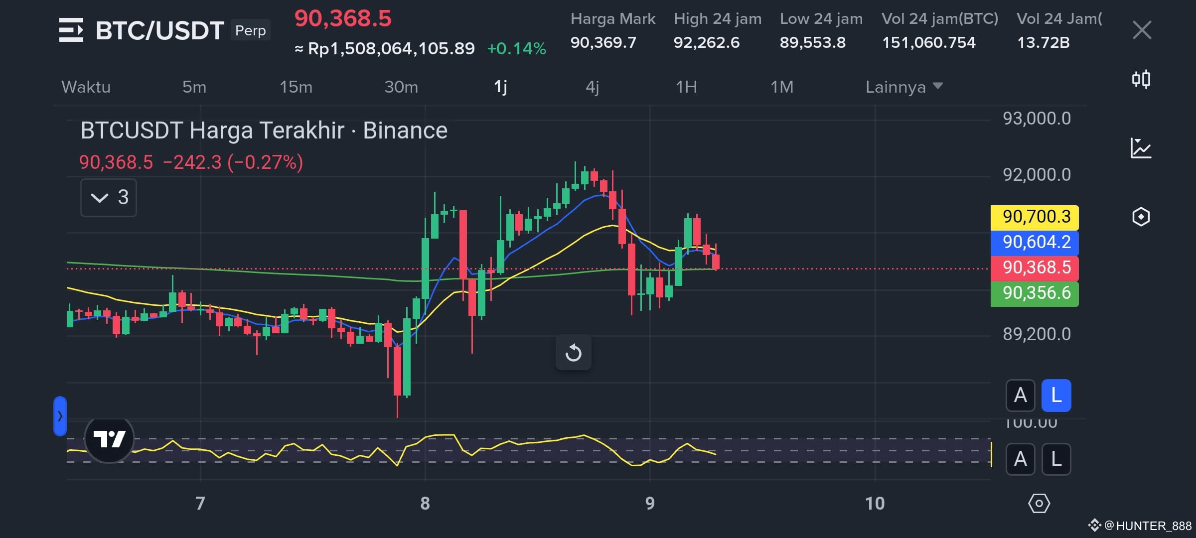Close the full-screen chart with X icon
This screenshot has width=1196, height=538.
(x=1142, y=30)
